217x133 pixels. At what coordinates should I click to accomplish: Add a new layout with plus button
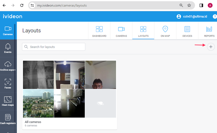point(211,47)
